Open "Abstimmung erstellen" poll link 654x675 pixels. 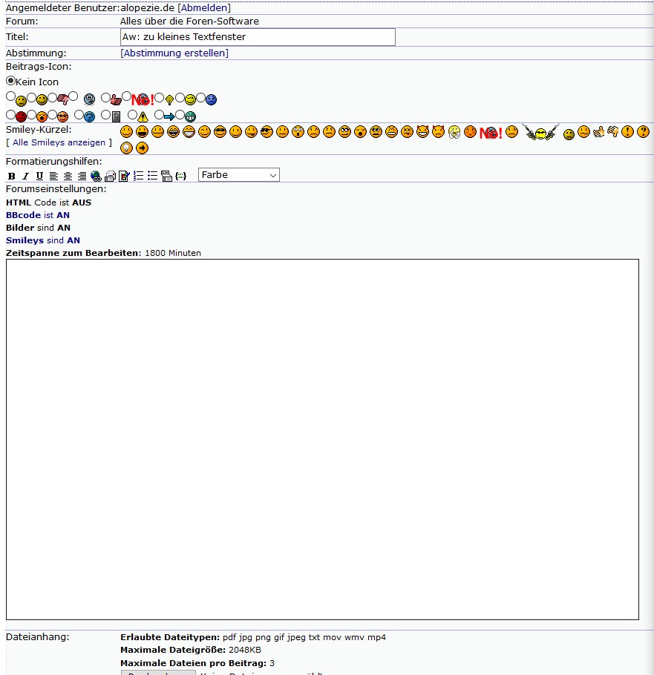[x=174, y=53]
